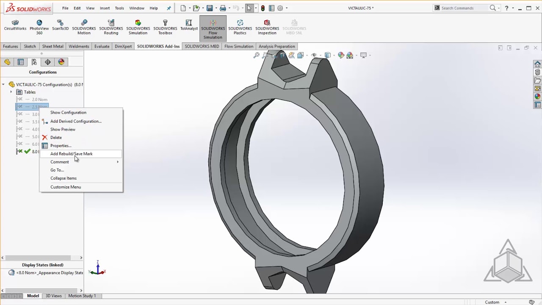Enable SOLIDWORKS Plastics add-in

240,27
